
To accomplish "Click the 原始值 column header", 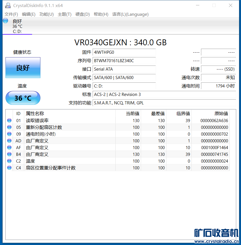I will pyautogui.click(x=211, y=113).
